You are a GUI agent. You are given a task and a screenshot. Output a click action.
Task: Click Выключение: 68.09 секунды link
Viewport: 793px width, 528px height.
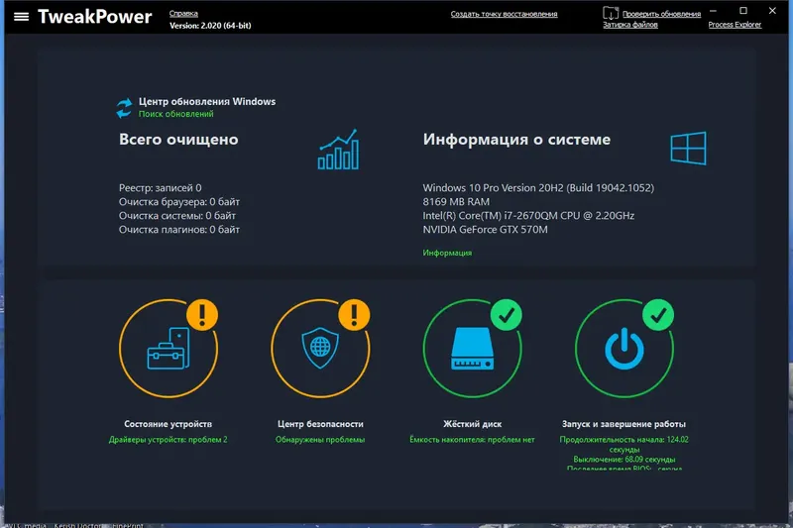pos(624,460)
